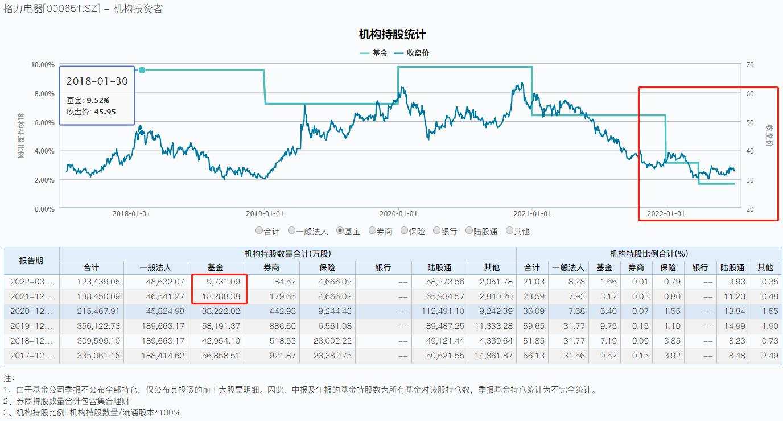Click the 2021-01-01 axis label
Screen dimensions: 783x421
click(x=532, y=213)
